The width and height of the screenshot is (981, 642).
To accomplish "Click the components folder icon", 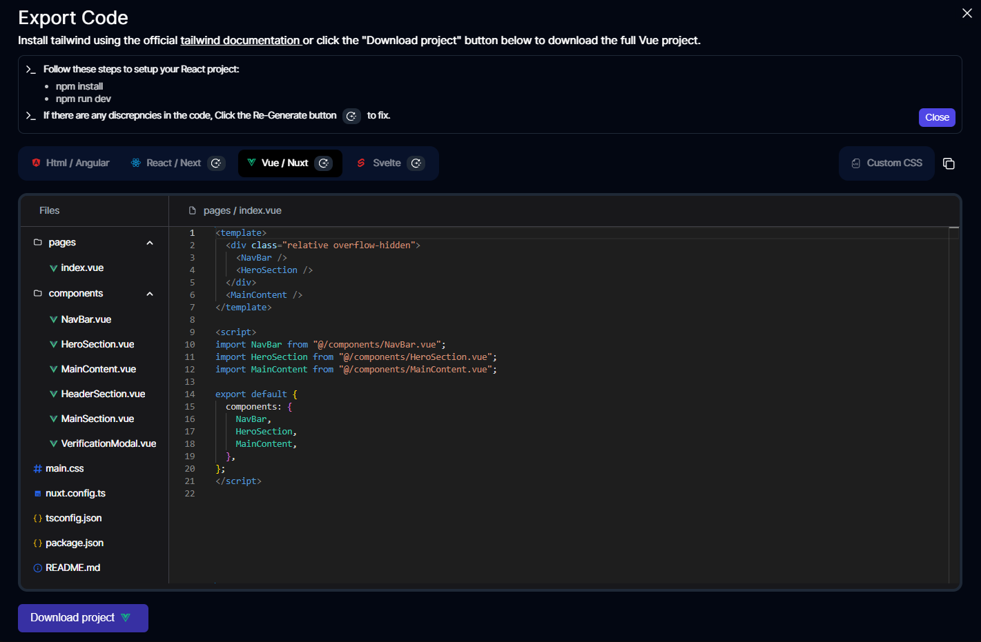I will point(38,293).
